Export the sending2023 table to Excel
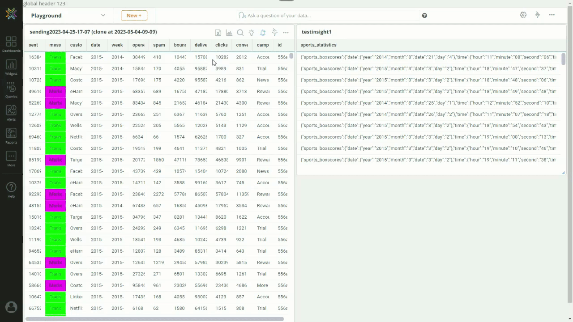This screenshot has height=322, width=573. 218,33
